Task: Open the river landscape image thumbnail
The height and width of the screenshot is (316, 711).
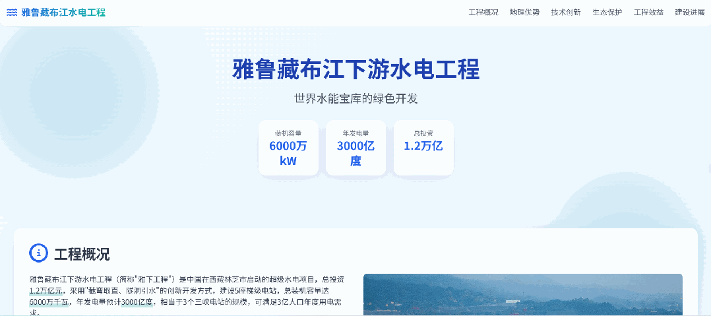Action: tap(523, 295)
